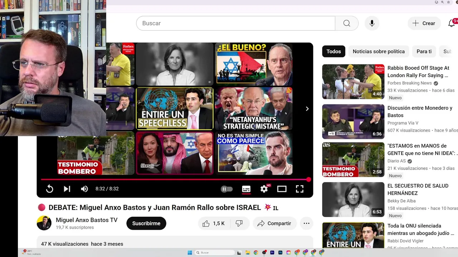Image resolution: width=458 pixels, height=257 pixels.
Task: Open sidebar thumbnail Toda la ONU silenciada
Action: coord(353,235)
